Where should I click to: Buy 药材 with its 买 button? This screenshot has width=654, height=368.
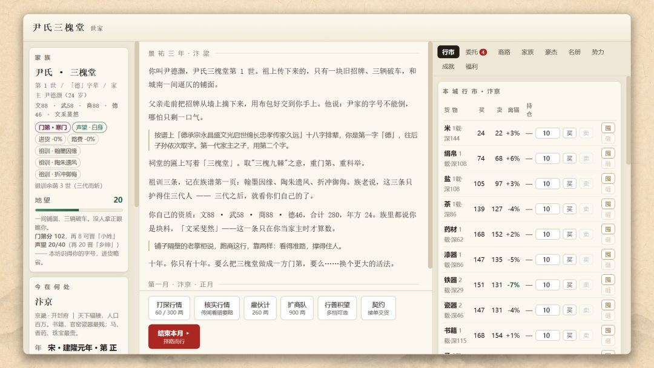(569, 234)
